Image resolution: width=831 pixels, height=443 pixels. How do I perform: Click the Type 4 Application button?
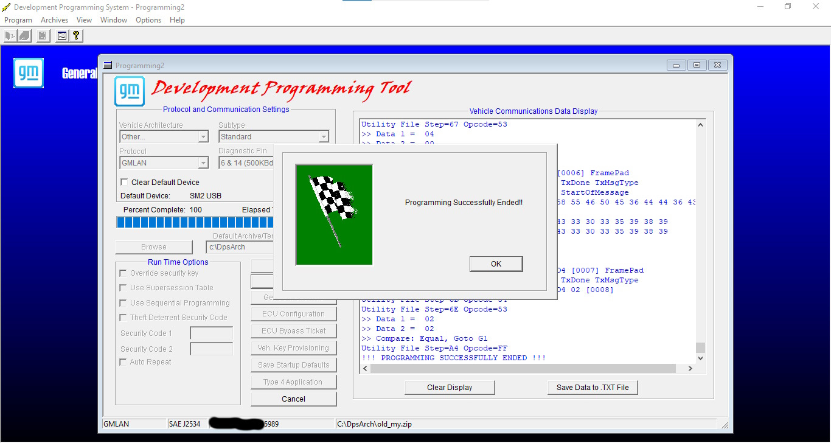pyautogui.click(x=293, y=382)
